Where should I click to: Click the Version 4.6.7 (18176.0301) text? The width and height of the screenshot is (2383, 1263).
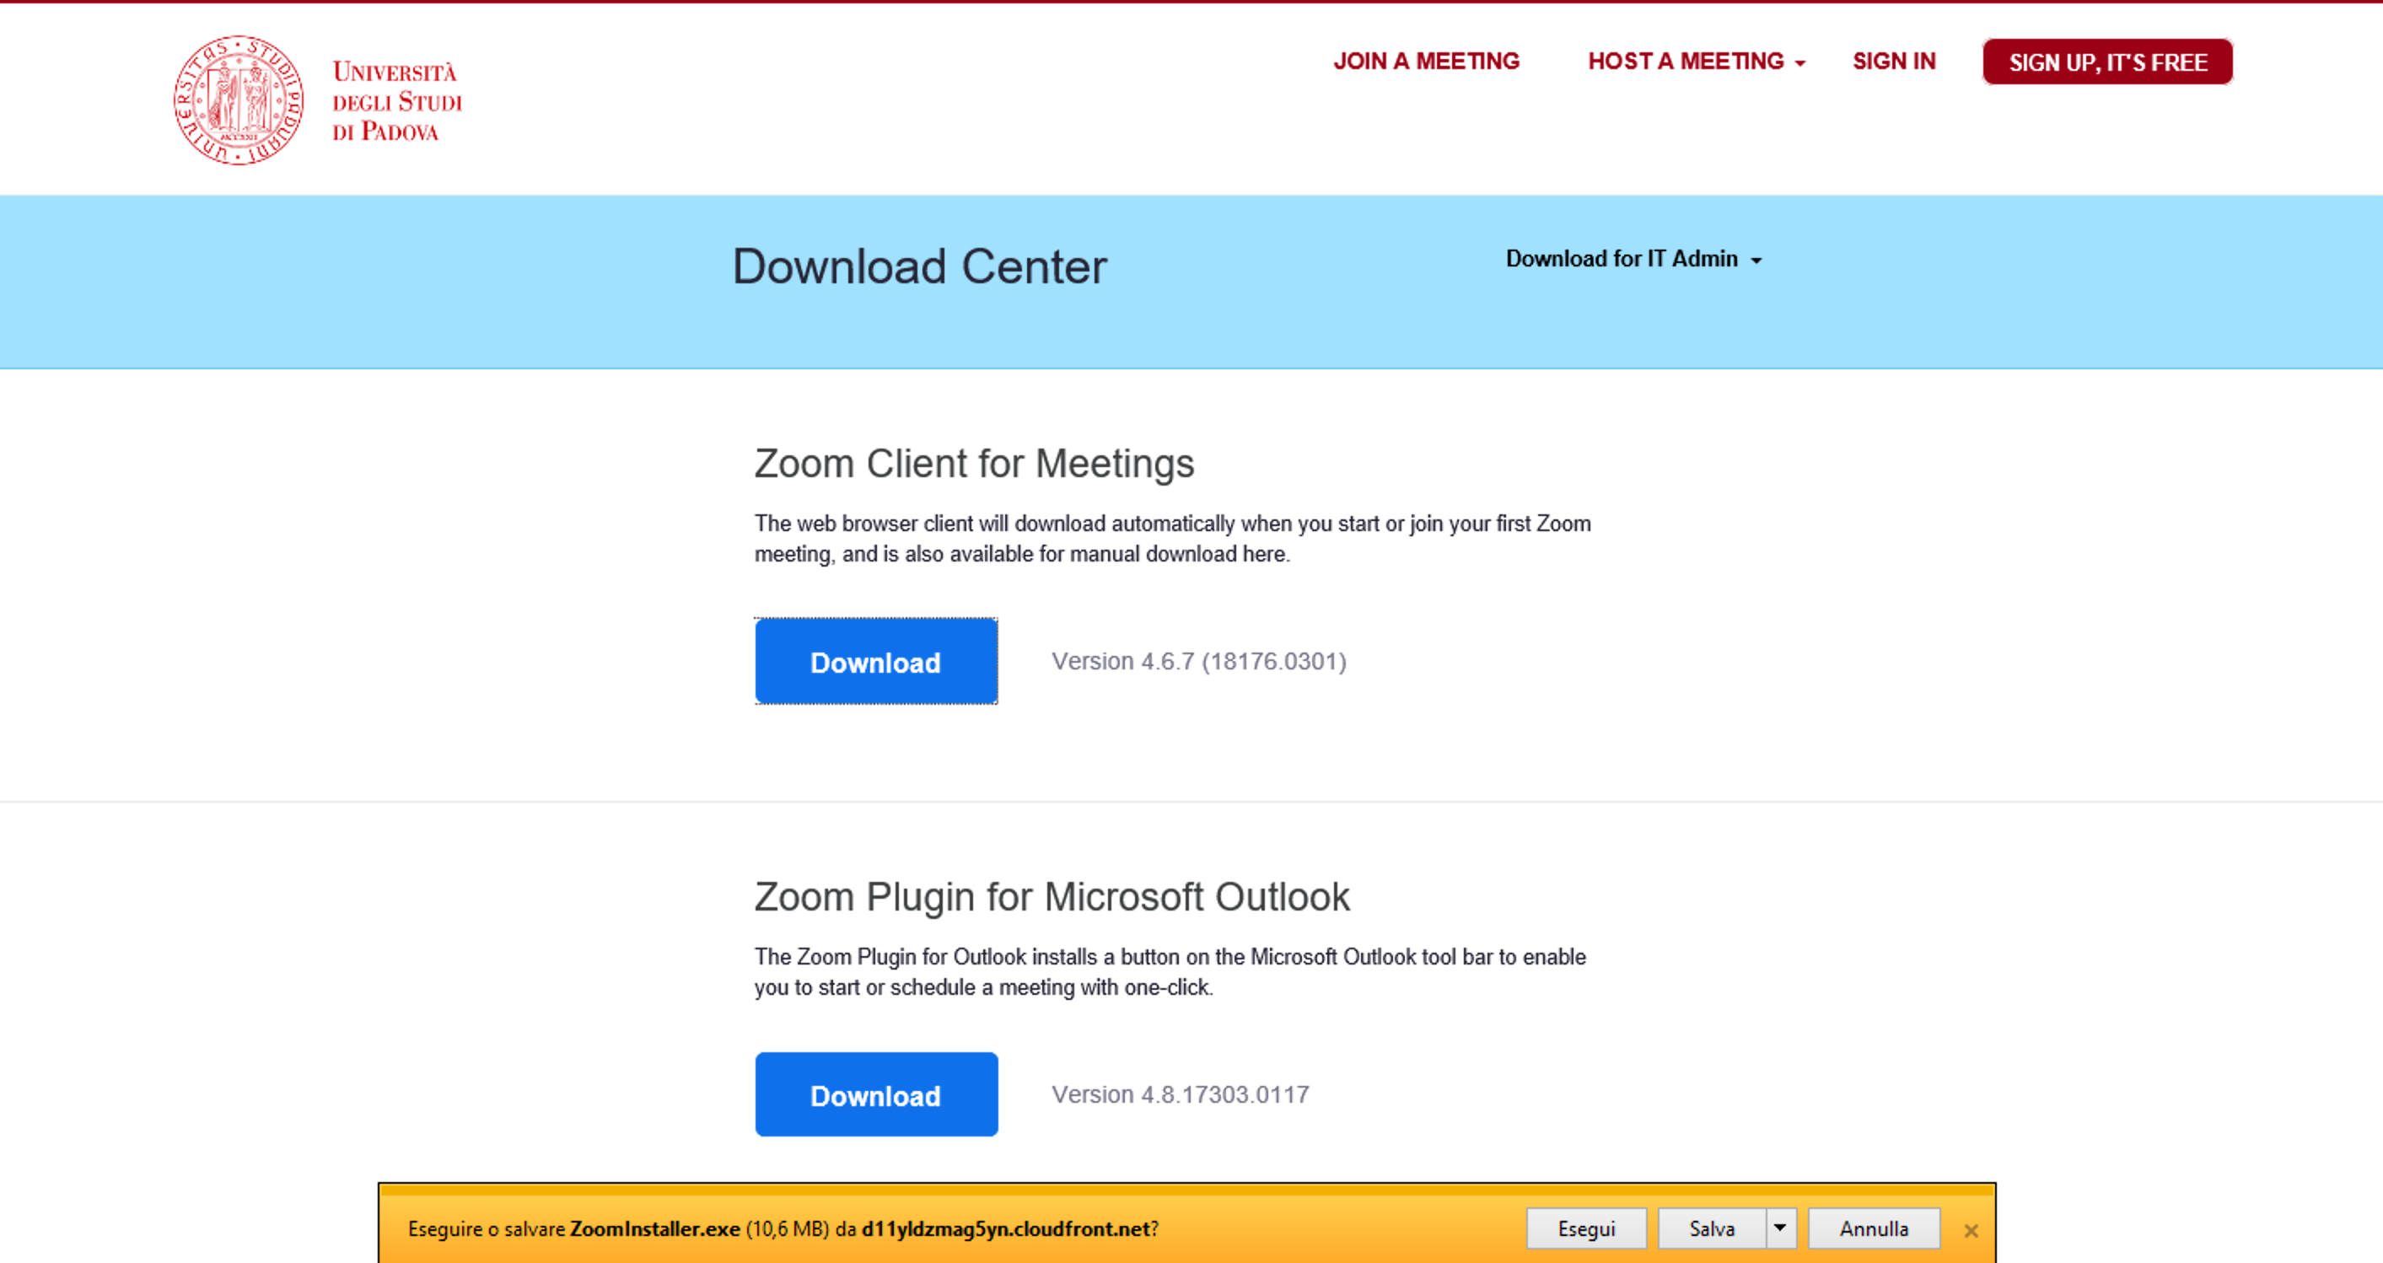[x=1199, y=662]
